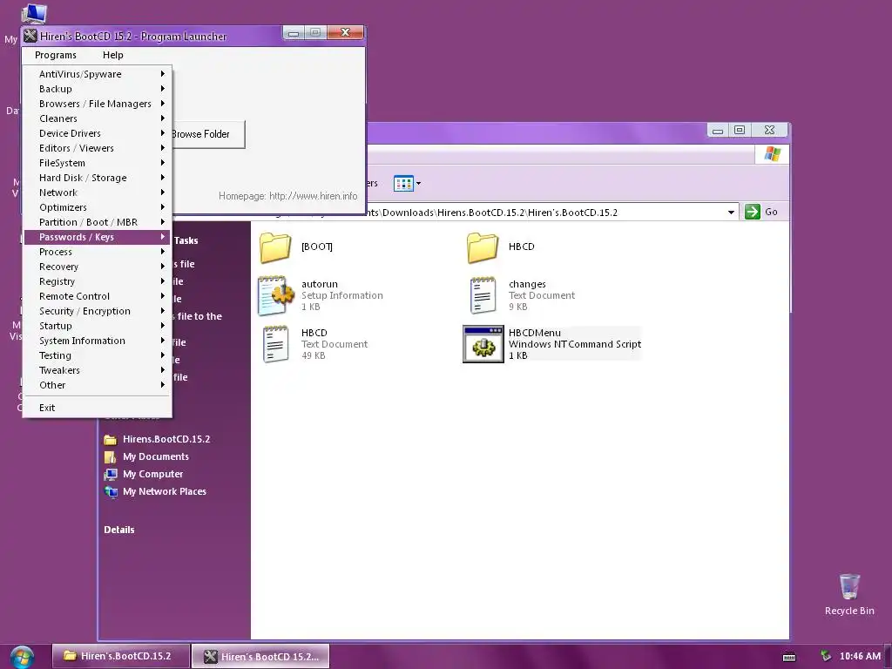
Task: Select the HBCDMenu command script icon
Action: (483, 344)
